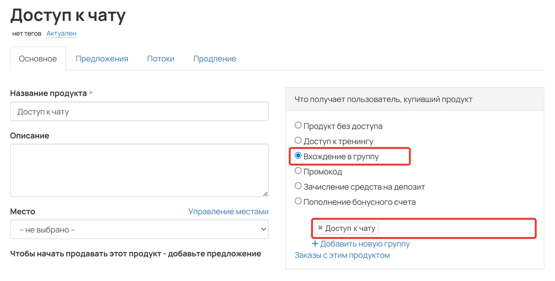
Task: View «Заказы с этим продуктом»
Action: pyautogui.click(x=343, y=254)
